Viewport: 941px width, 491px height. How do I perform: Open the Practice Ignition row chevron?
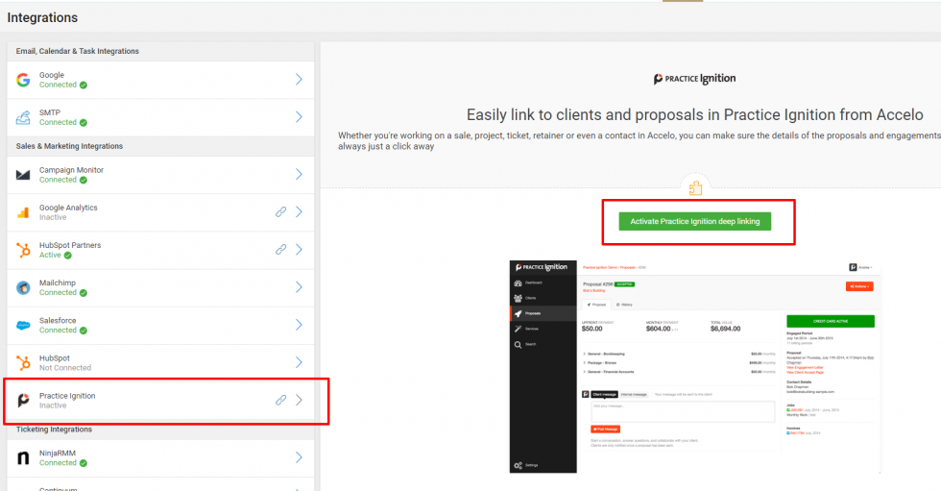point(299,401)
